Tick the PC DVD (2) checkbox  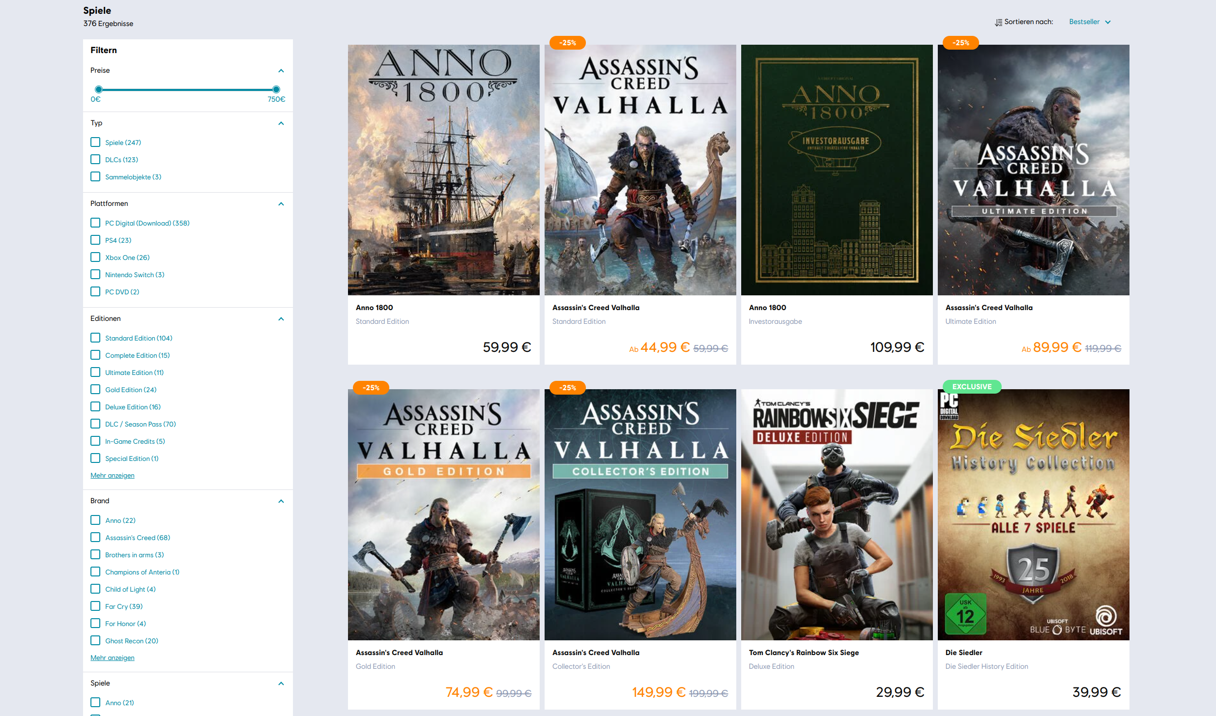(95, 291)
